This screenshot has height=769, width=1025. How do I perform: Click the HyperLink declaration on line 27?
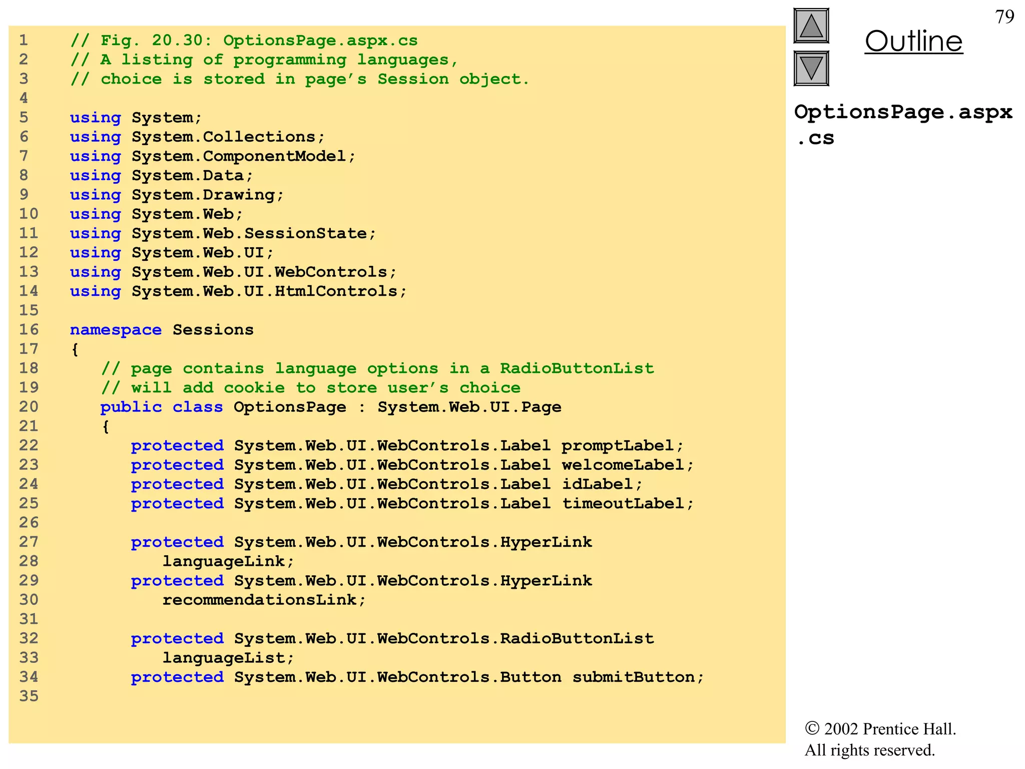point(361,542)
